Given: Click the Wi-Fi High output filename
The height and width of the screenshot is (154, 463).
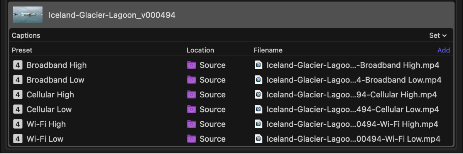Looking at the screenshot, I should [352, 124].
